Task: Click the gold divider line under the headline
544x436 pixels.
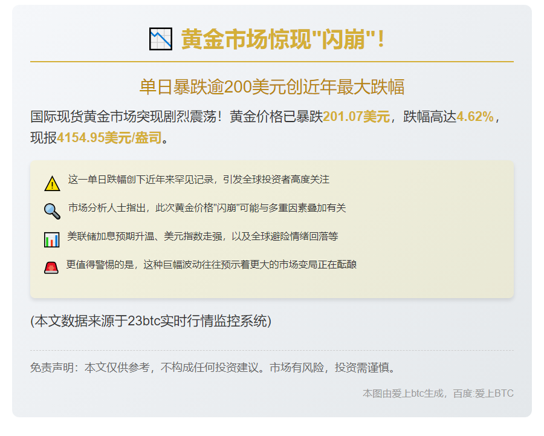Action: [x=271, y=62]
